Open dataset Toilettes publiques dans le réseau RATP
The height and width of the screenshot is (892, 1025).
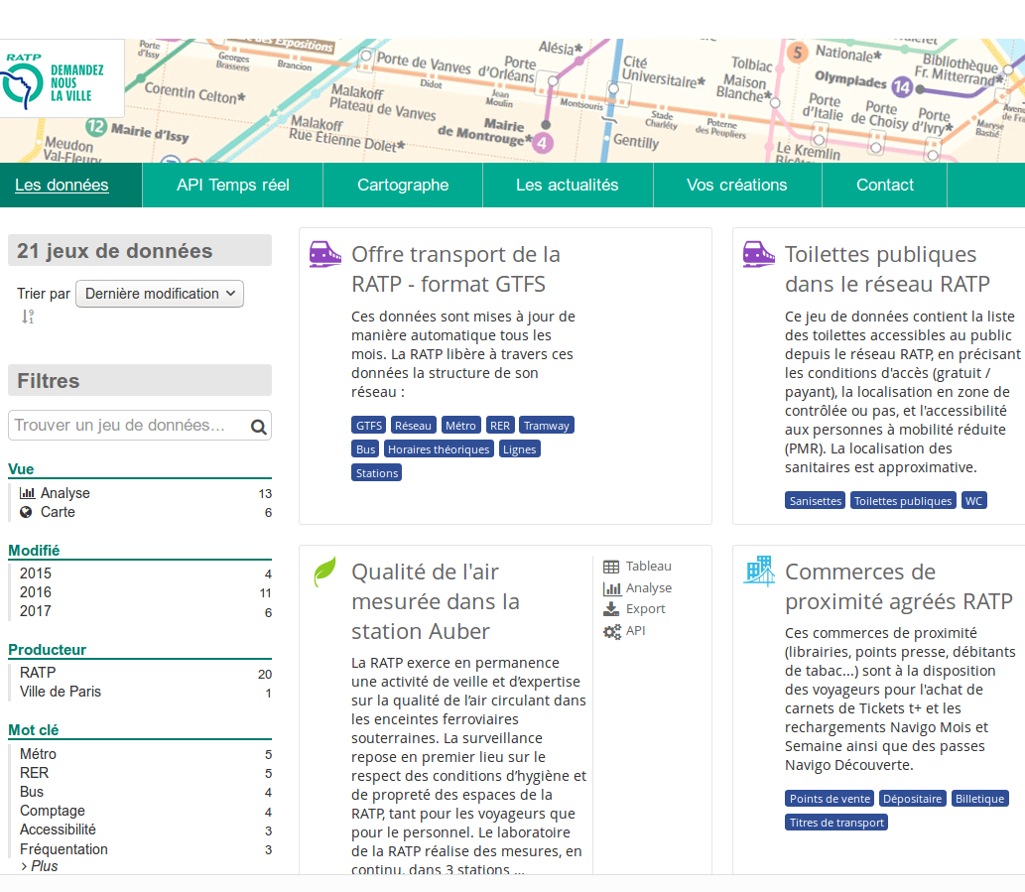(887, 269)
